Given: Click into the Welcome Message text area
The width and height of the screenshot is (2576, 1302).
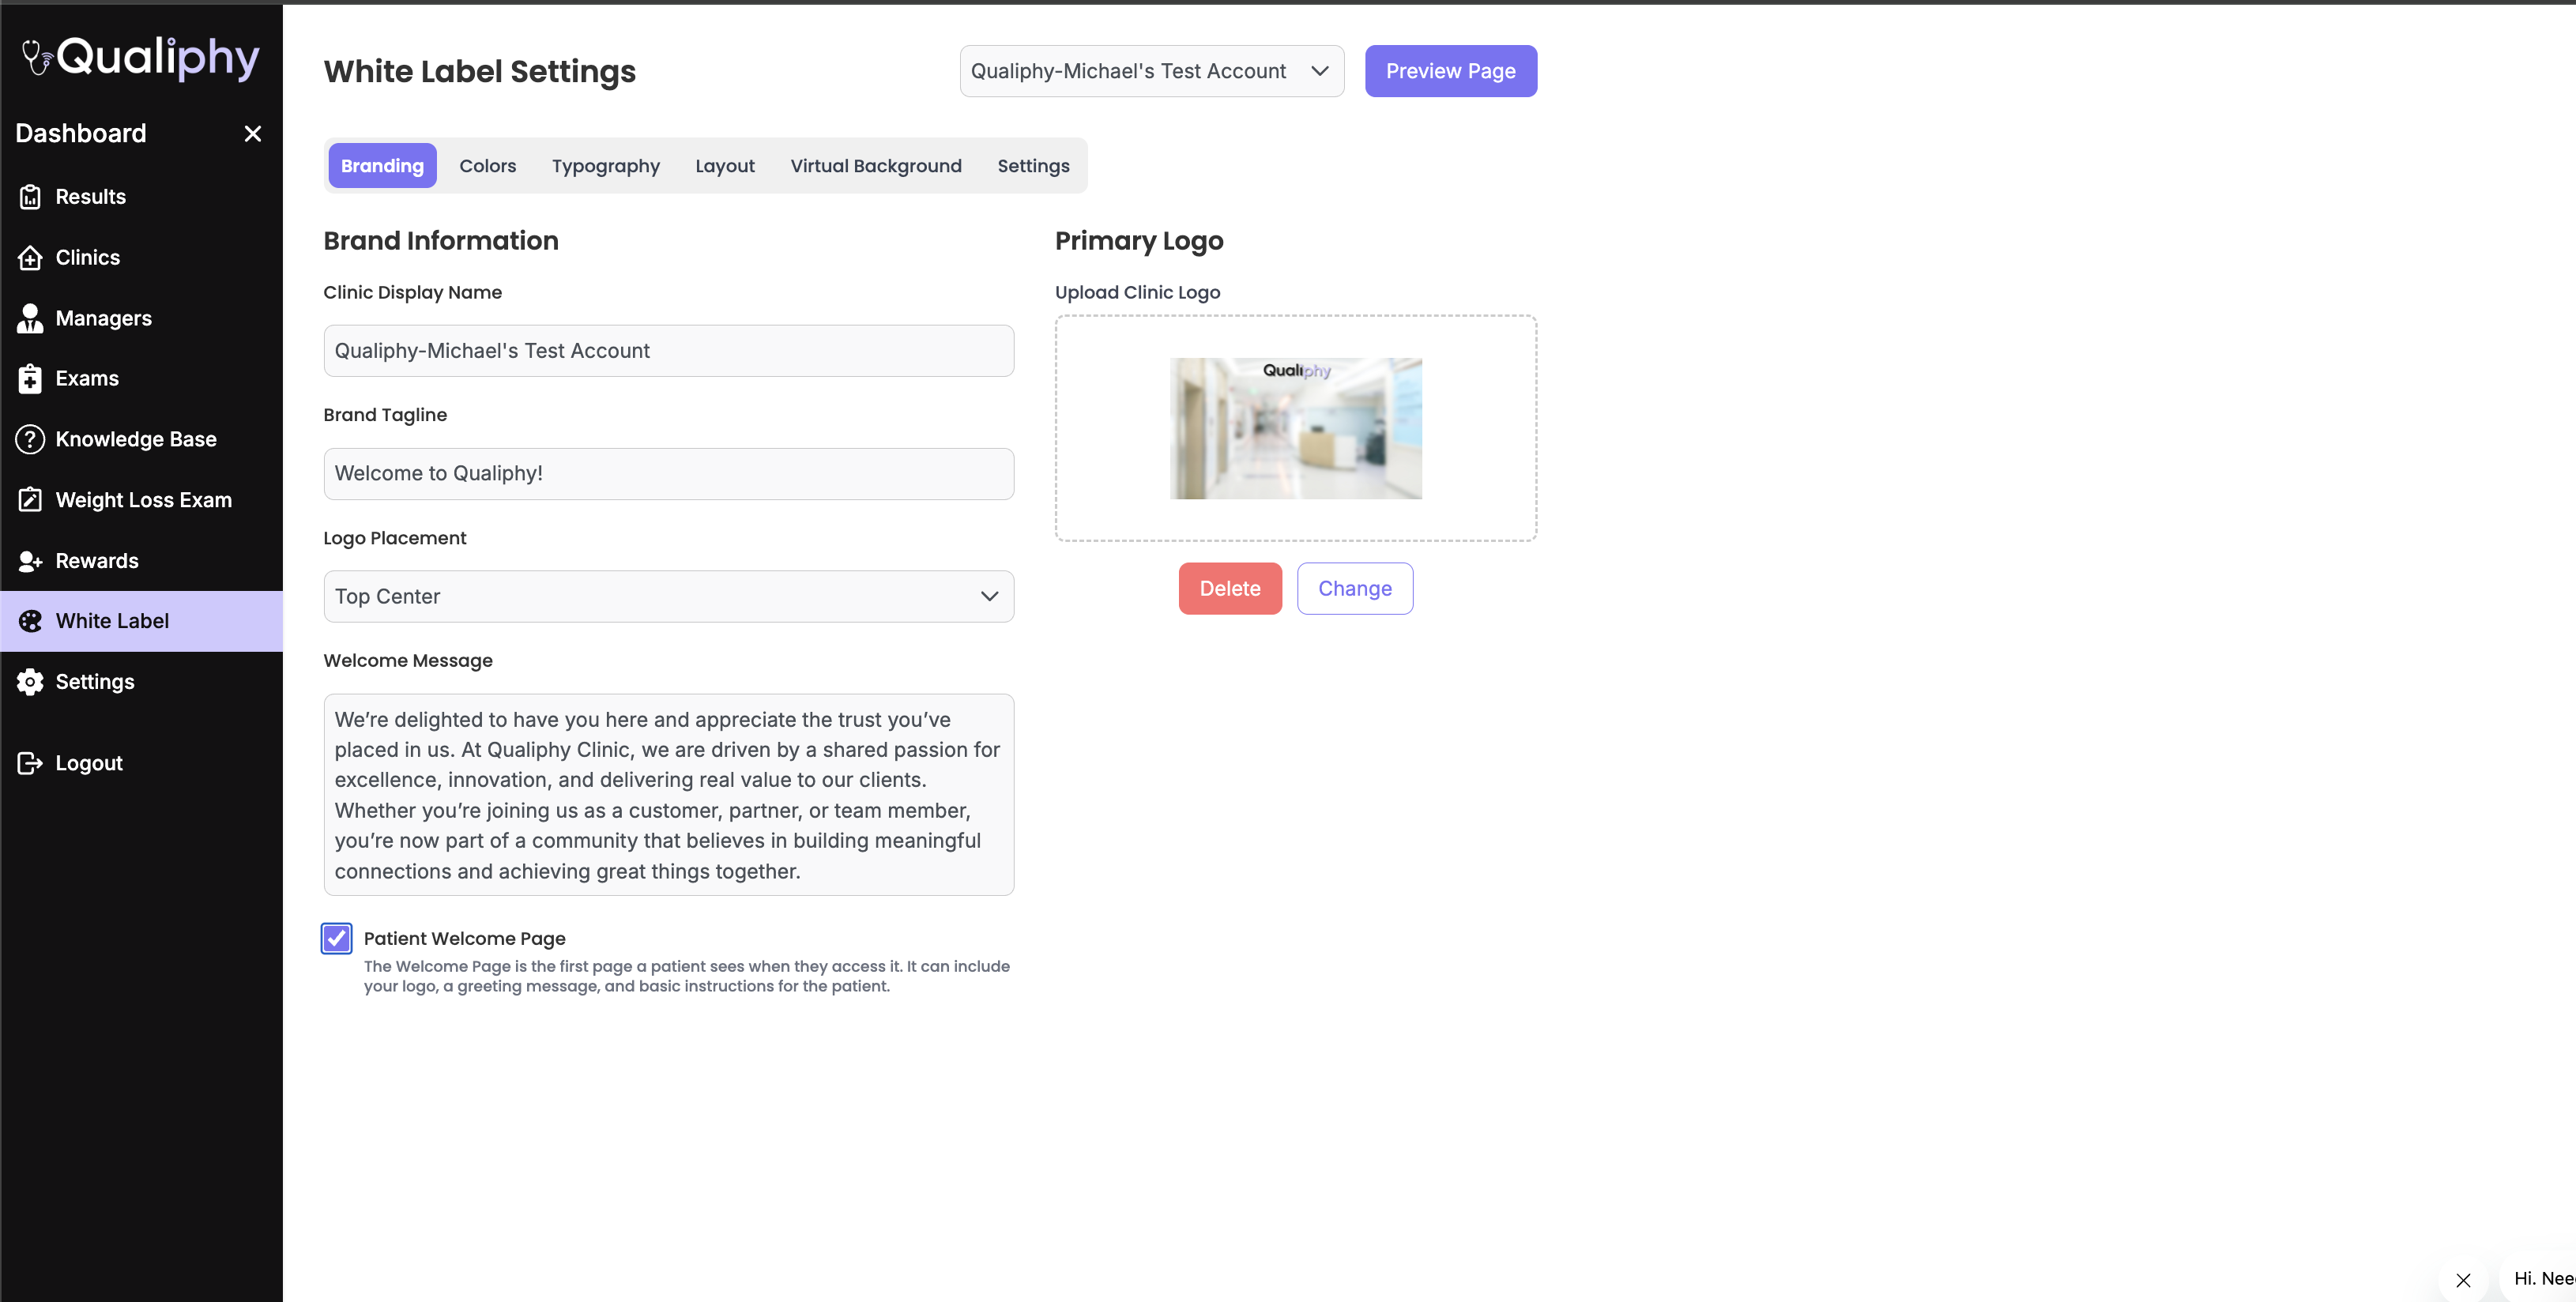Looking at the screenshot, I should (669, 795).
